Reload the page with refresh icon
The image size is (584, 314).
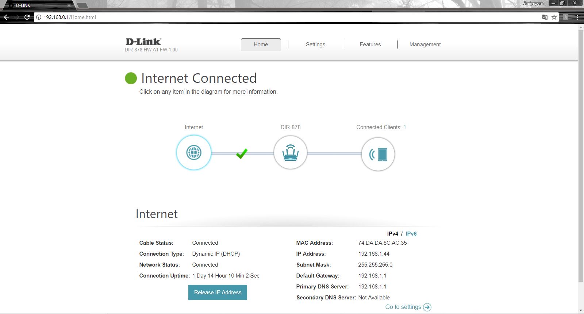(27, 17)
